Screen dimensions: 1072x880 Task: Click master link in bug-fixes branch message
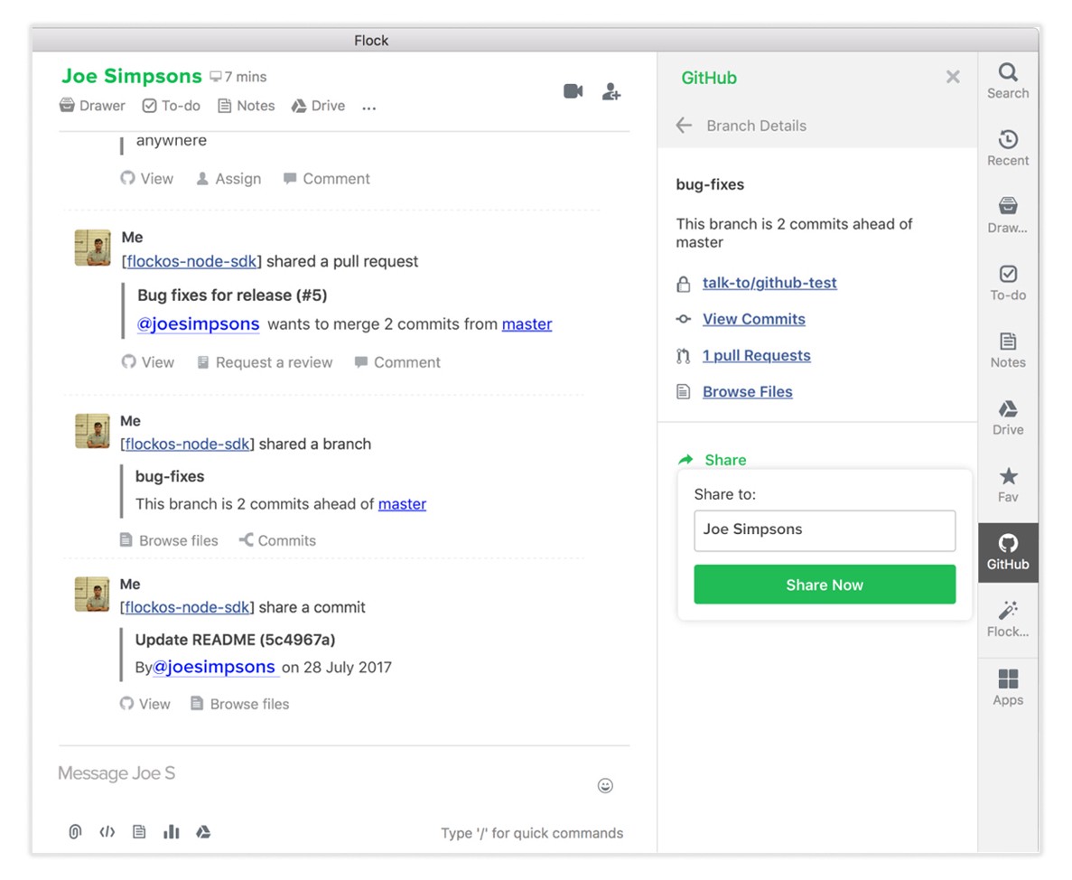coord(402,504)
